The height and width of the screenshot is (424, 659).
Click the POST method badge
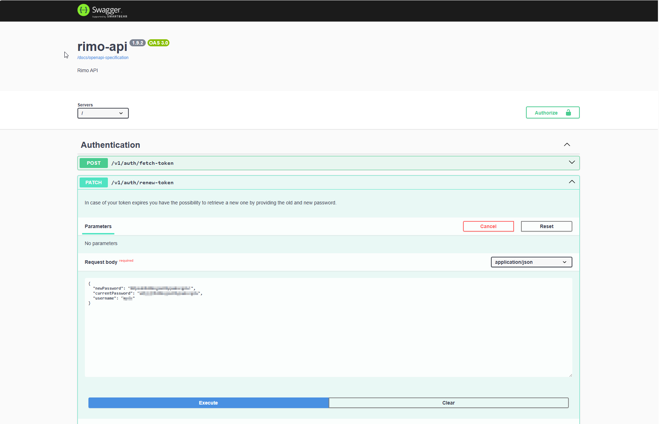pos(94,163)
